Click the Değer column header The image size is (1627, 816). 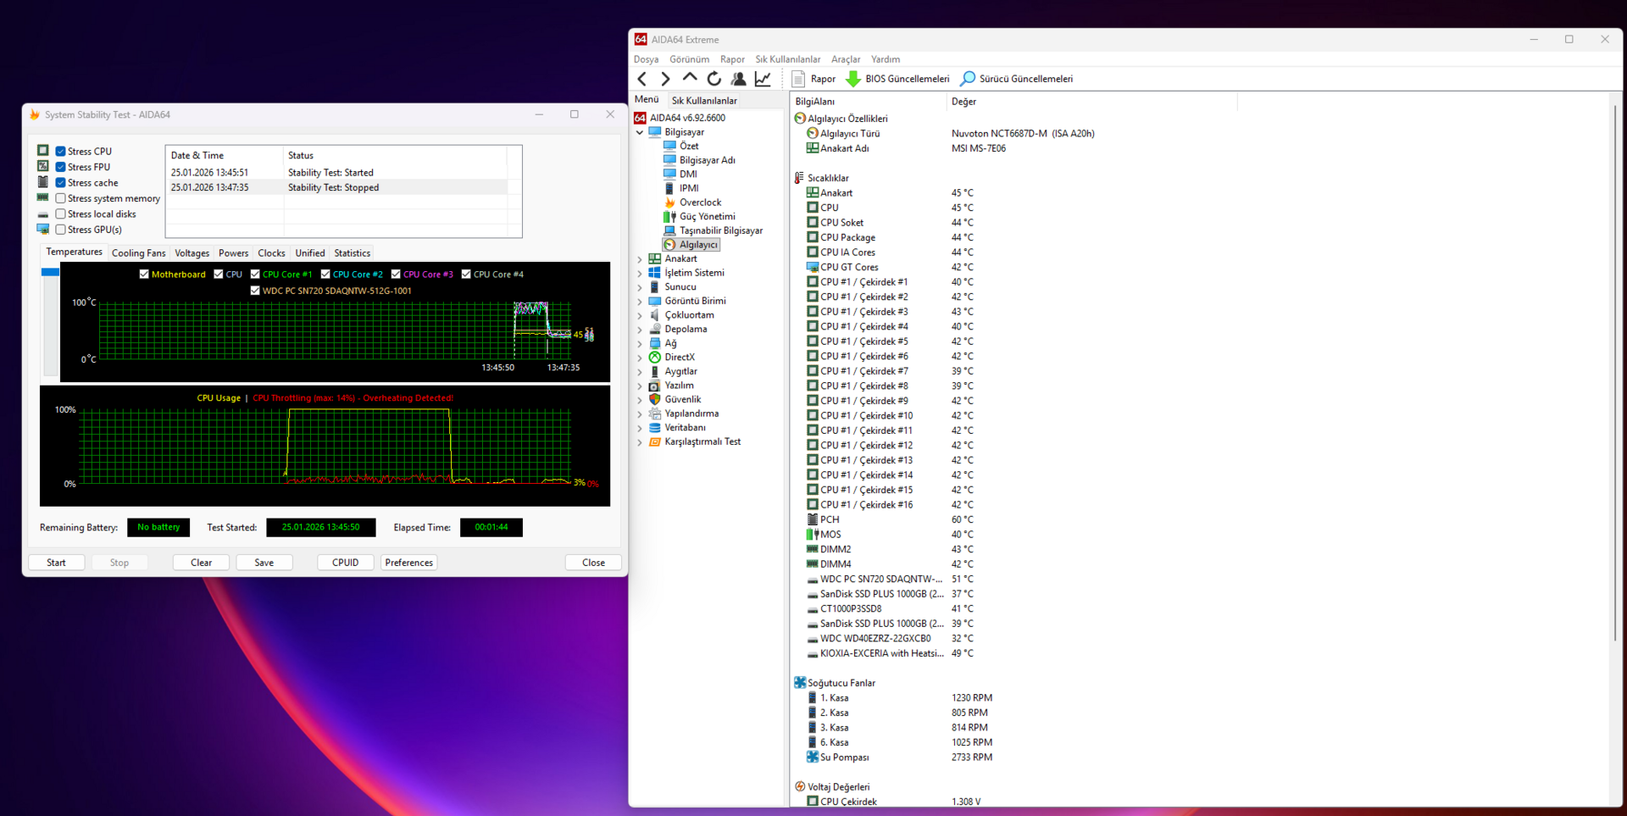(x=1091, y=102)
